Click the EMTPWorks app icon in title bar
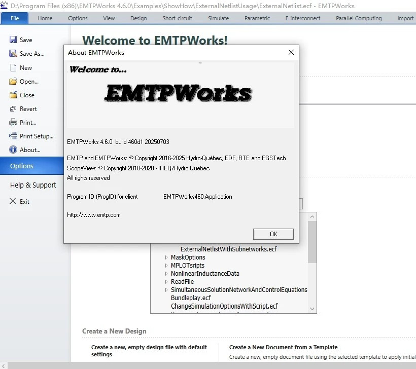 [4, 5]
